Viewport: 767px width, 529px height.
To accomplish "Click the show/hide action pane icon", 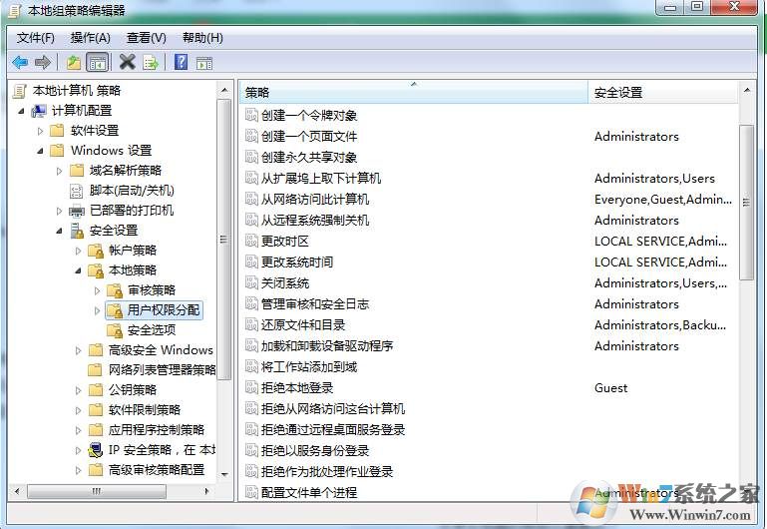I will (x=204, y=63).
